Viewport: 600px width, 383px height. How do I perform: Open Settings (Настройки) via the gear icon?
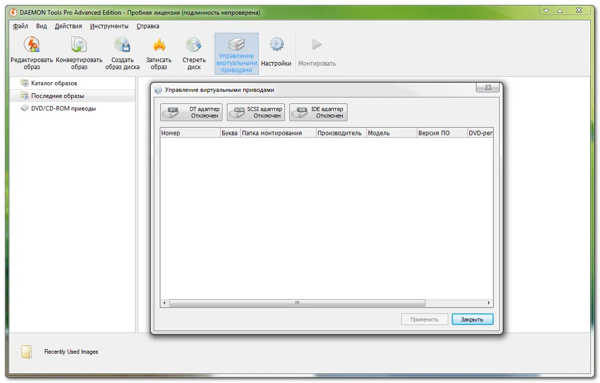pos(276,45)
